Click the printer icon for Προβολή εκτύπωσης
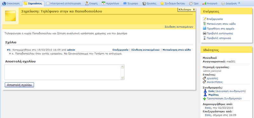Image resolution: width=254 pixels, height=118 pixels. [x=204, y=33]
